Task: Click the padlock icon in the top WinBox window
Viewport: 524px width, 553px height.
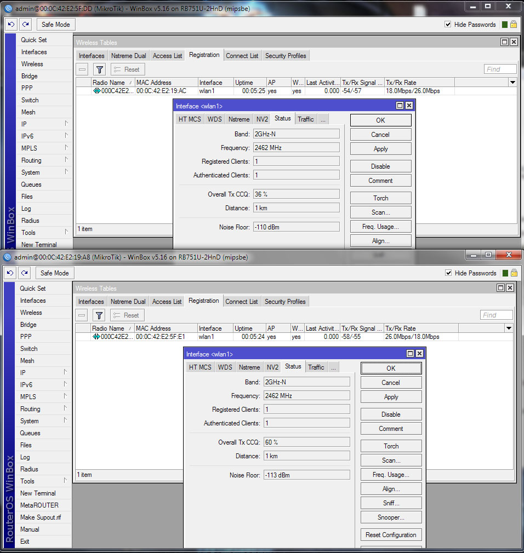Action: [x=514, y=24]
